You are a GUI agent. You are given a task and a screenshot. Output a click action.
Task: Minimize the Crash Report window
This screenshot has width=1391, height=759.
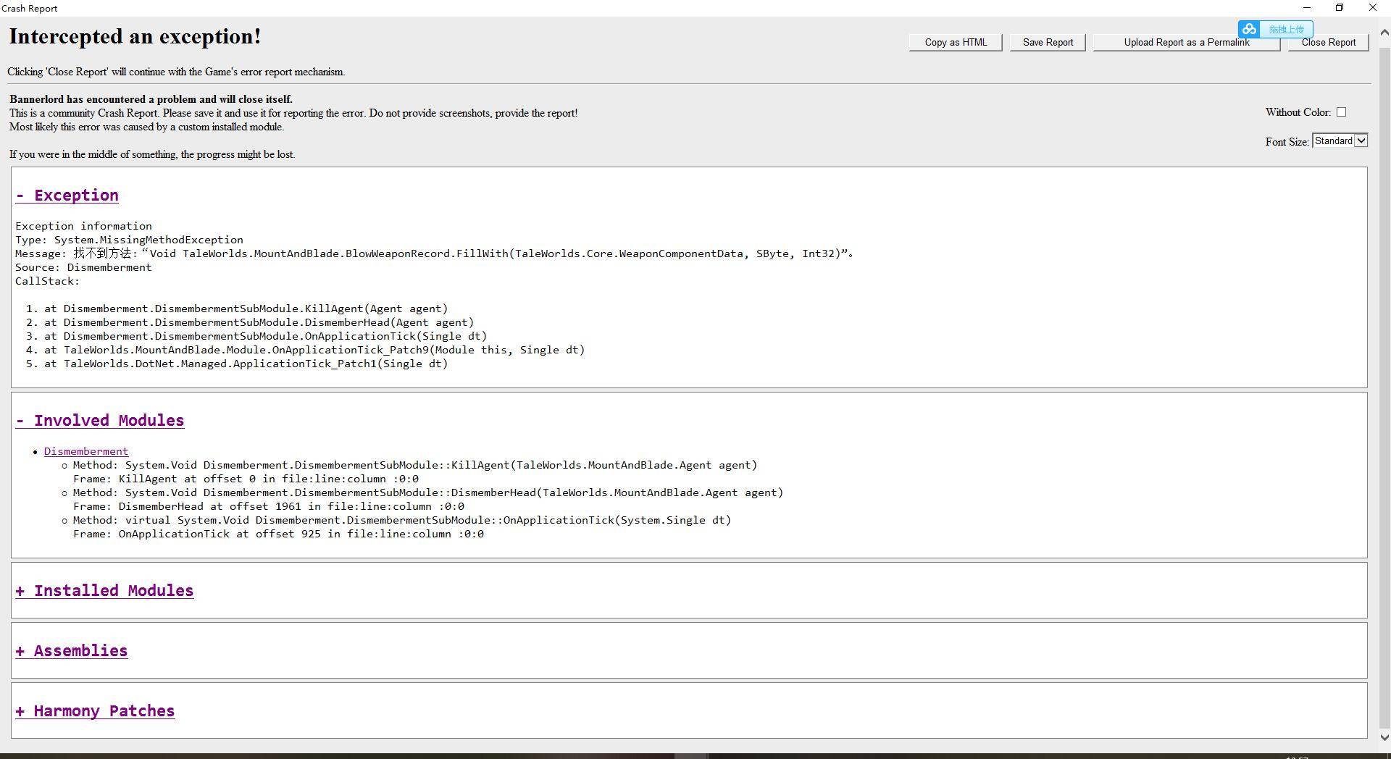click(x=1307, y=8)
